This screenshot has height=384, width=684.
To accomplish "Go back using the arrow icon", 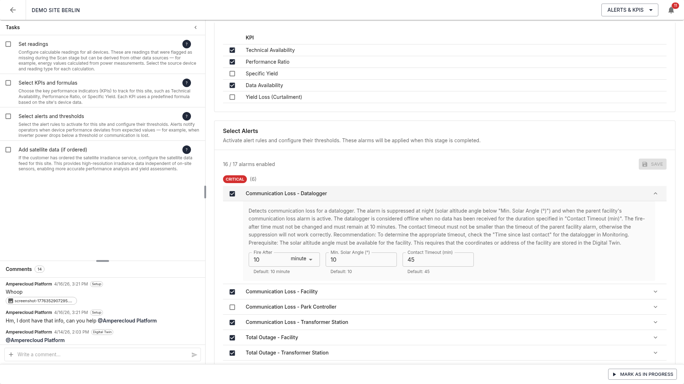I will 13,10.
